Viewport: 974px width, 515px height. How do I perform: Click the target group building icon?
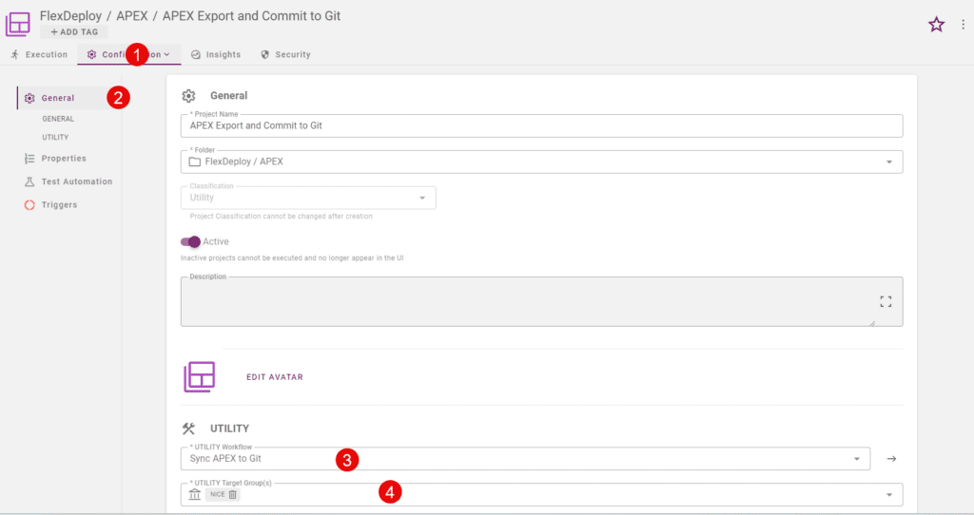(194, 494)
